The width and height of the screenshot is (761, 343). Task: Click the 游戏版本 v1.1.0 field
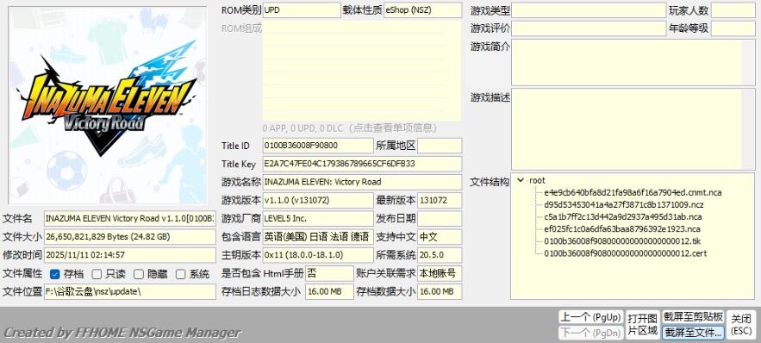[318, 200]
